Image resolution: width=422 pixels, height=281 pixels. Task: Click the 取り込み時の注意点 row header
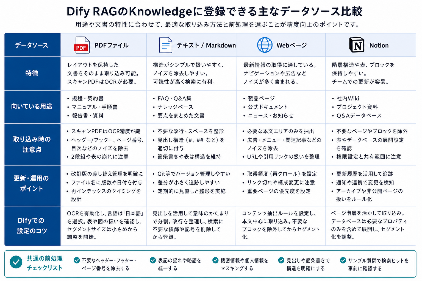pyautogui.click(x=32, y=144)
